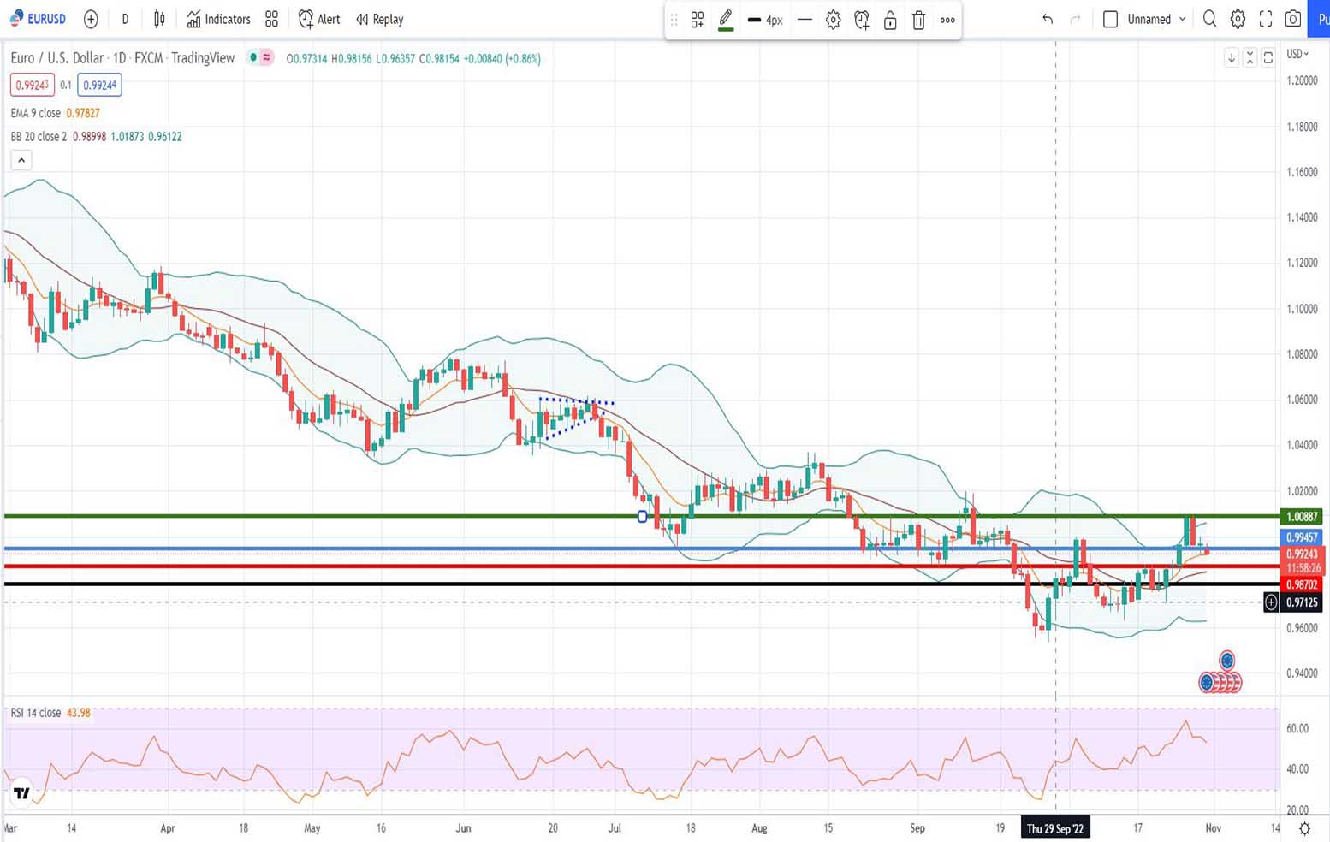Click the add symbol compare plus icon
Viewport: 1330px width, 842px height.
[91, 19]
